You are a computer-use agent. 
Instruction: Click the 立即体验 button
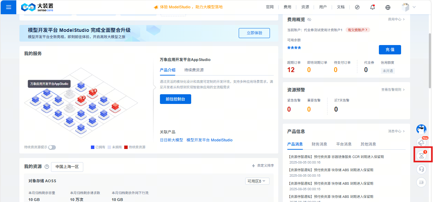[x=254, y=33]
